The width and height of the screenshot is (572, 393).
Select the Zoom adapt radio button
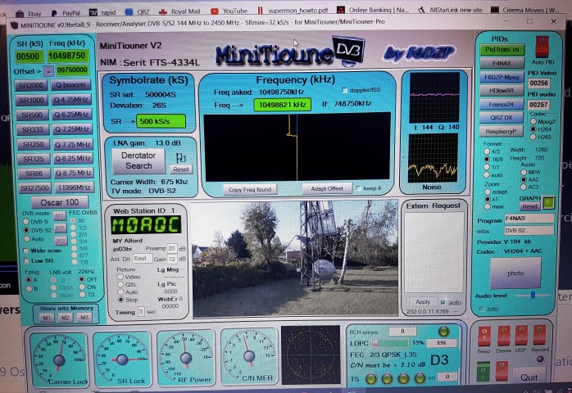click(488, 192)
